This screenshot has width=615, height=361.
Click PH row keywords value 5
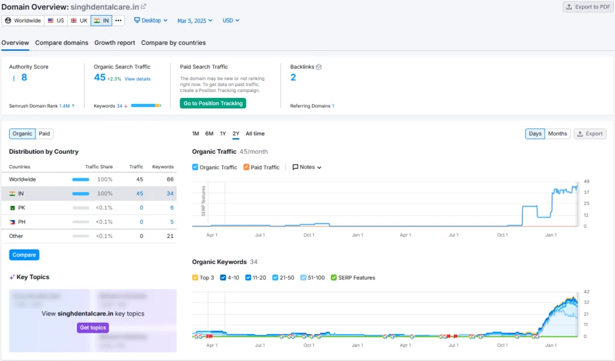pyautogui.click(x=172, y=222)
